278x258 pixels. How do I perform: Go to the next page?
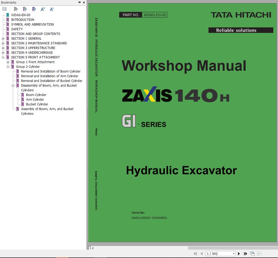tap(239, 254)
